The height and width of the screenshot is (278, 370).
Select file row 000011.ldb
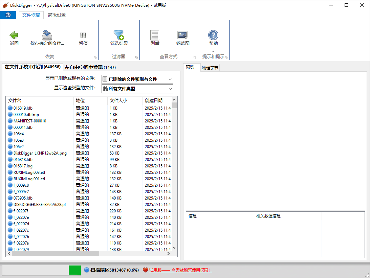[x=89, y=127]
